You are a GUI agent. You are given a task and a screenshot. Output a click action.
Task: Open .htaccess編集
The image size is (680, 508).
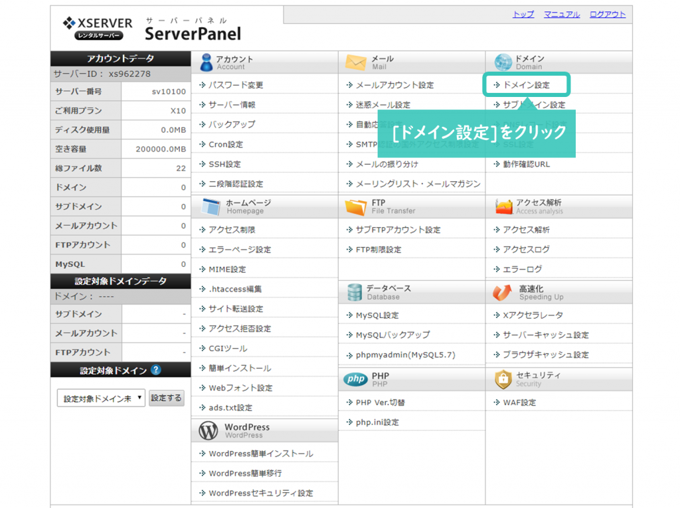(x=235, y=290)
